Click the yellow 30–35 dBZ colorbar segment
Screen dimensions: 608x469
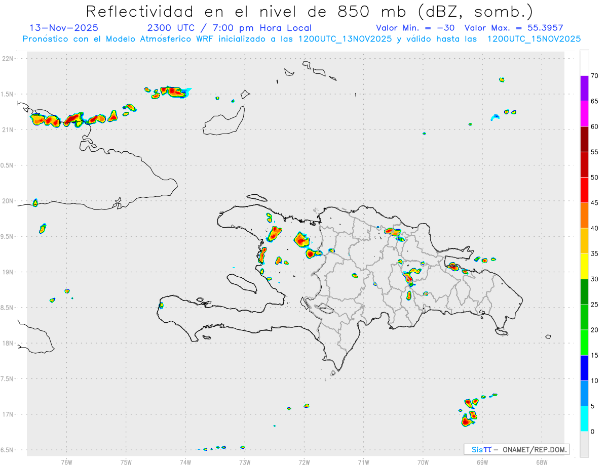[x=584, y=266]
